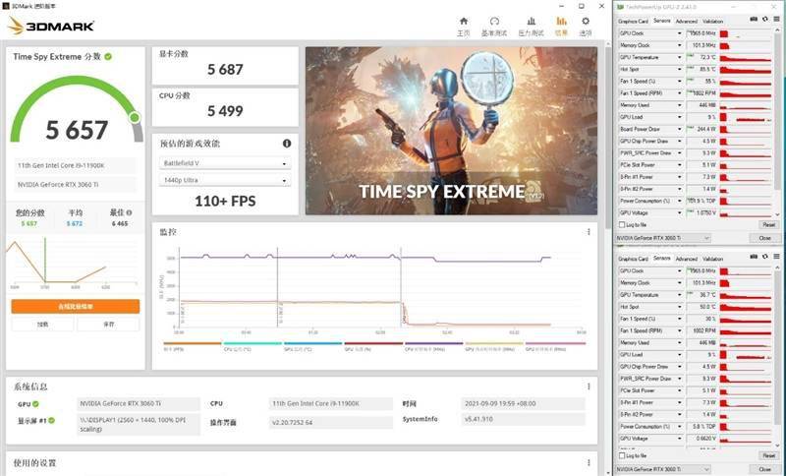Screen dimensions: 786x476
Task: Click the 5 499 CPU score value
Action: point(225,111)
